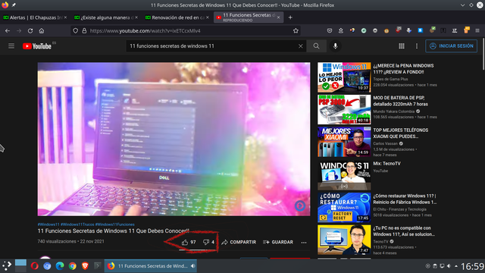Viewport: 485px width, 273px height.
Task: Submit search with the magnifier button
Action: (x=316, y=46)
